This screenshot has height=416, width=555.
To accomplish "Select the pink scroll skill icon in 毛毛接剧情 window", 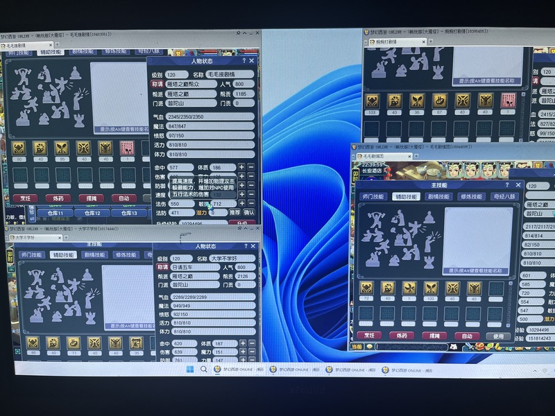I will coord(127,148).
